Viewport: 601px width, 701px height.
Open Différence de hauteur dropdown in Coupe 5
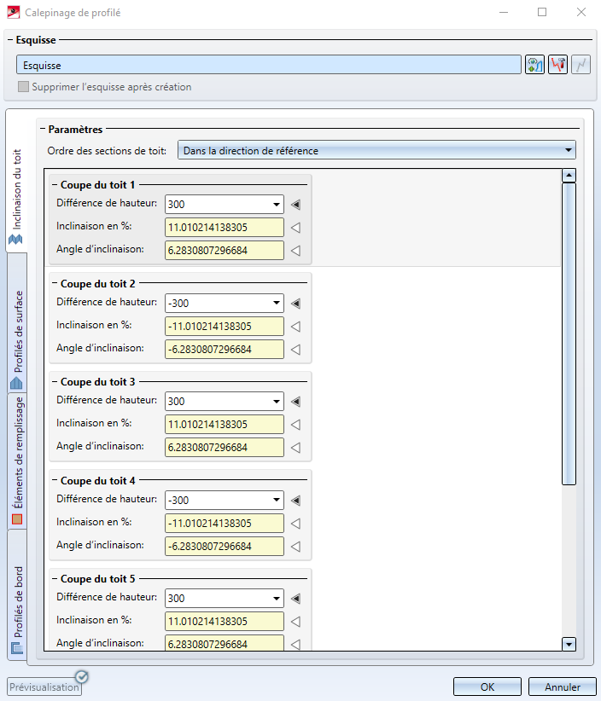click(276, 599)
